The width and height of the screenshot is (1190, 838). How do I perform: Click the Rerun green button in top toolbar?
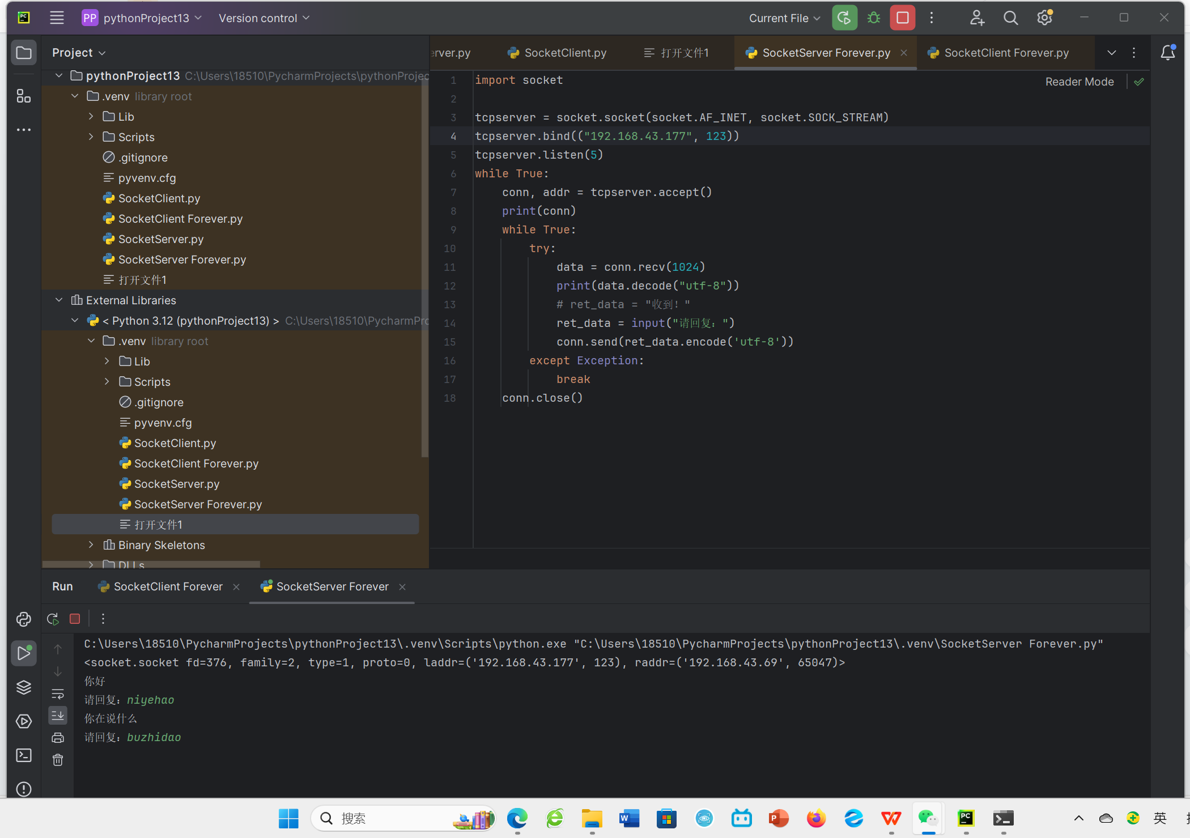click(x=844, y=18)
